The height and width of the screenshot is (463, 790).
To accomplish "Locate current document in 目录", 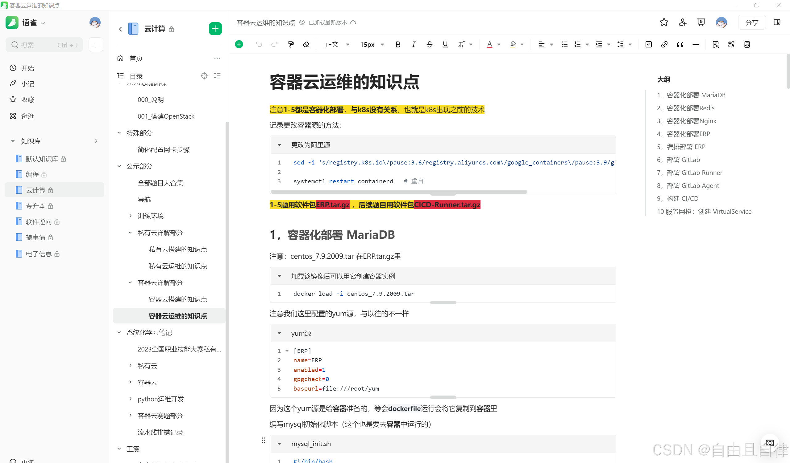I will (x=204, y=76).
